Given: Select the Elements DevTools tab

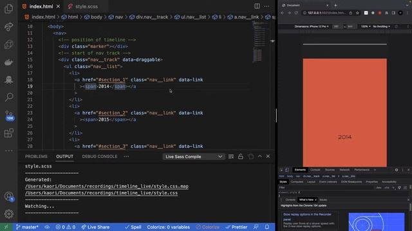Looking at the screenshot, I should pos(300,169).
